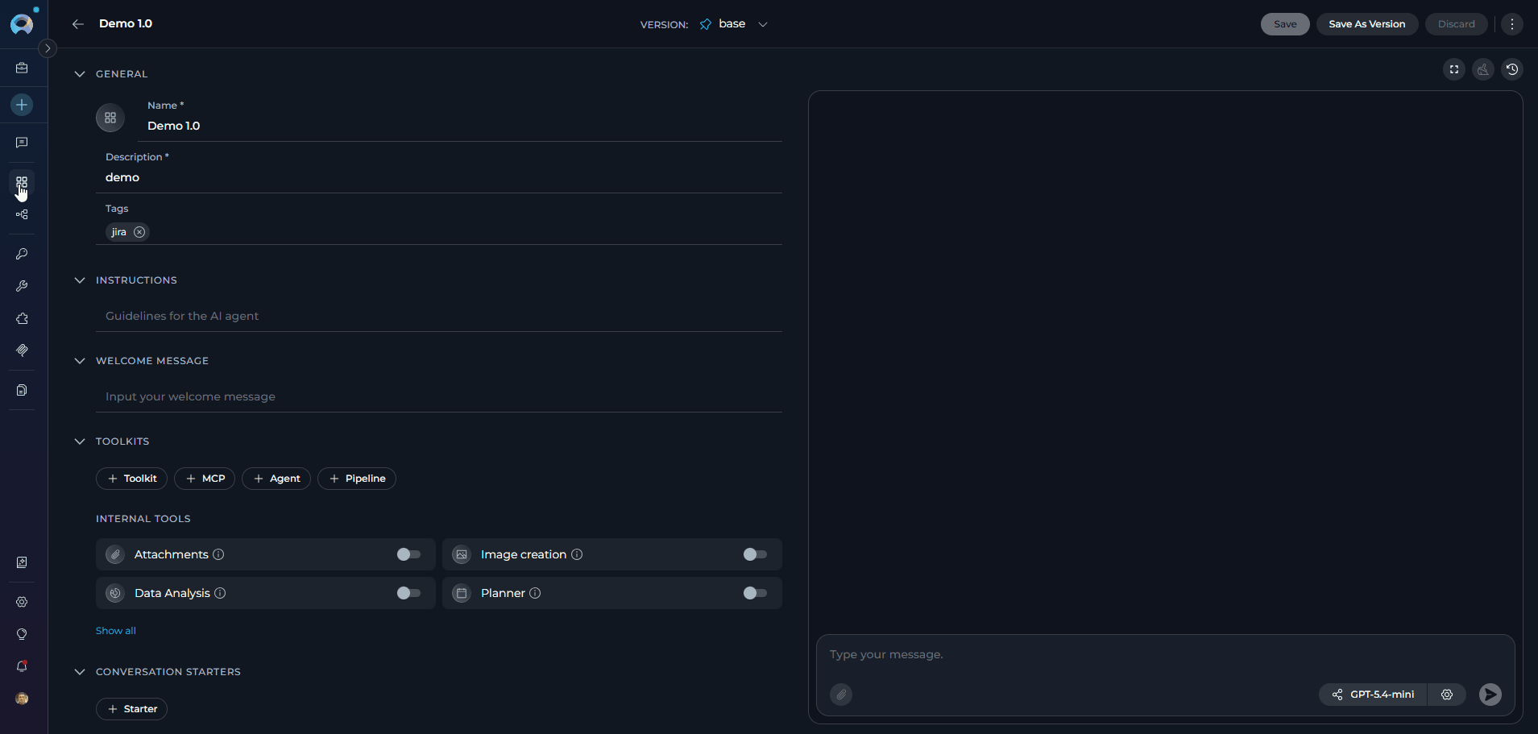The image size is (1538, 734).
Task: Add a Toolkit
Action: click(x=131, y=479)
